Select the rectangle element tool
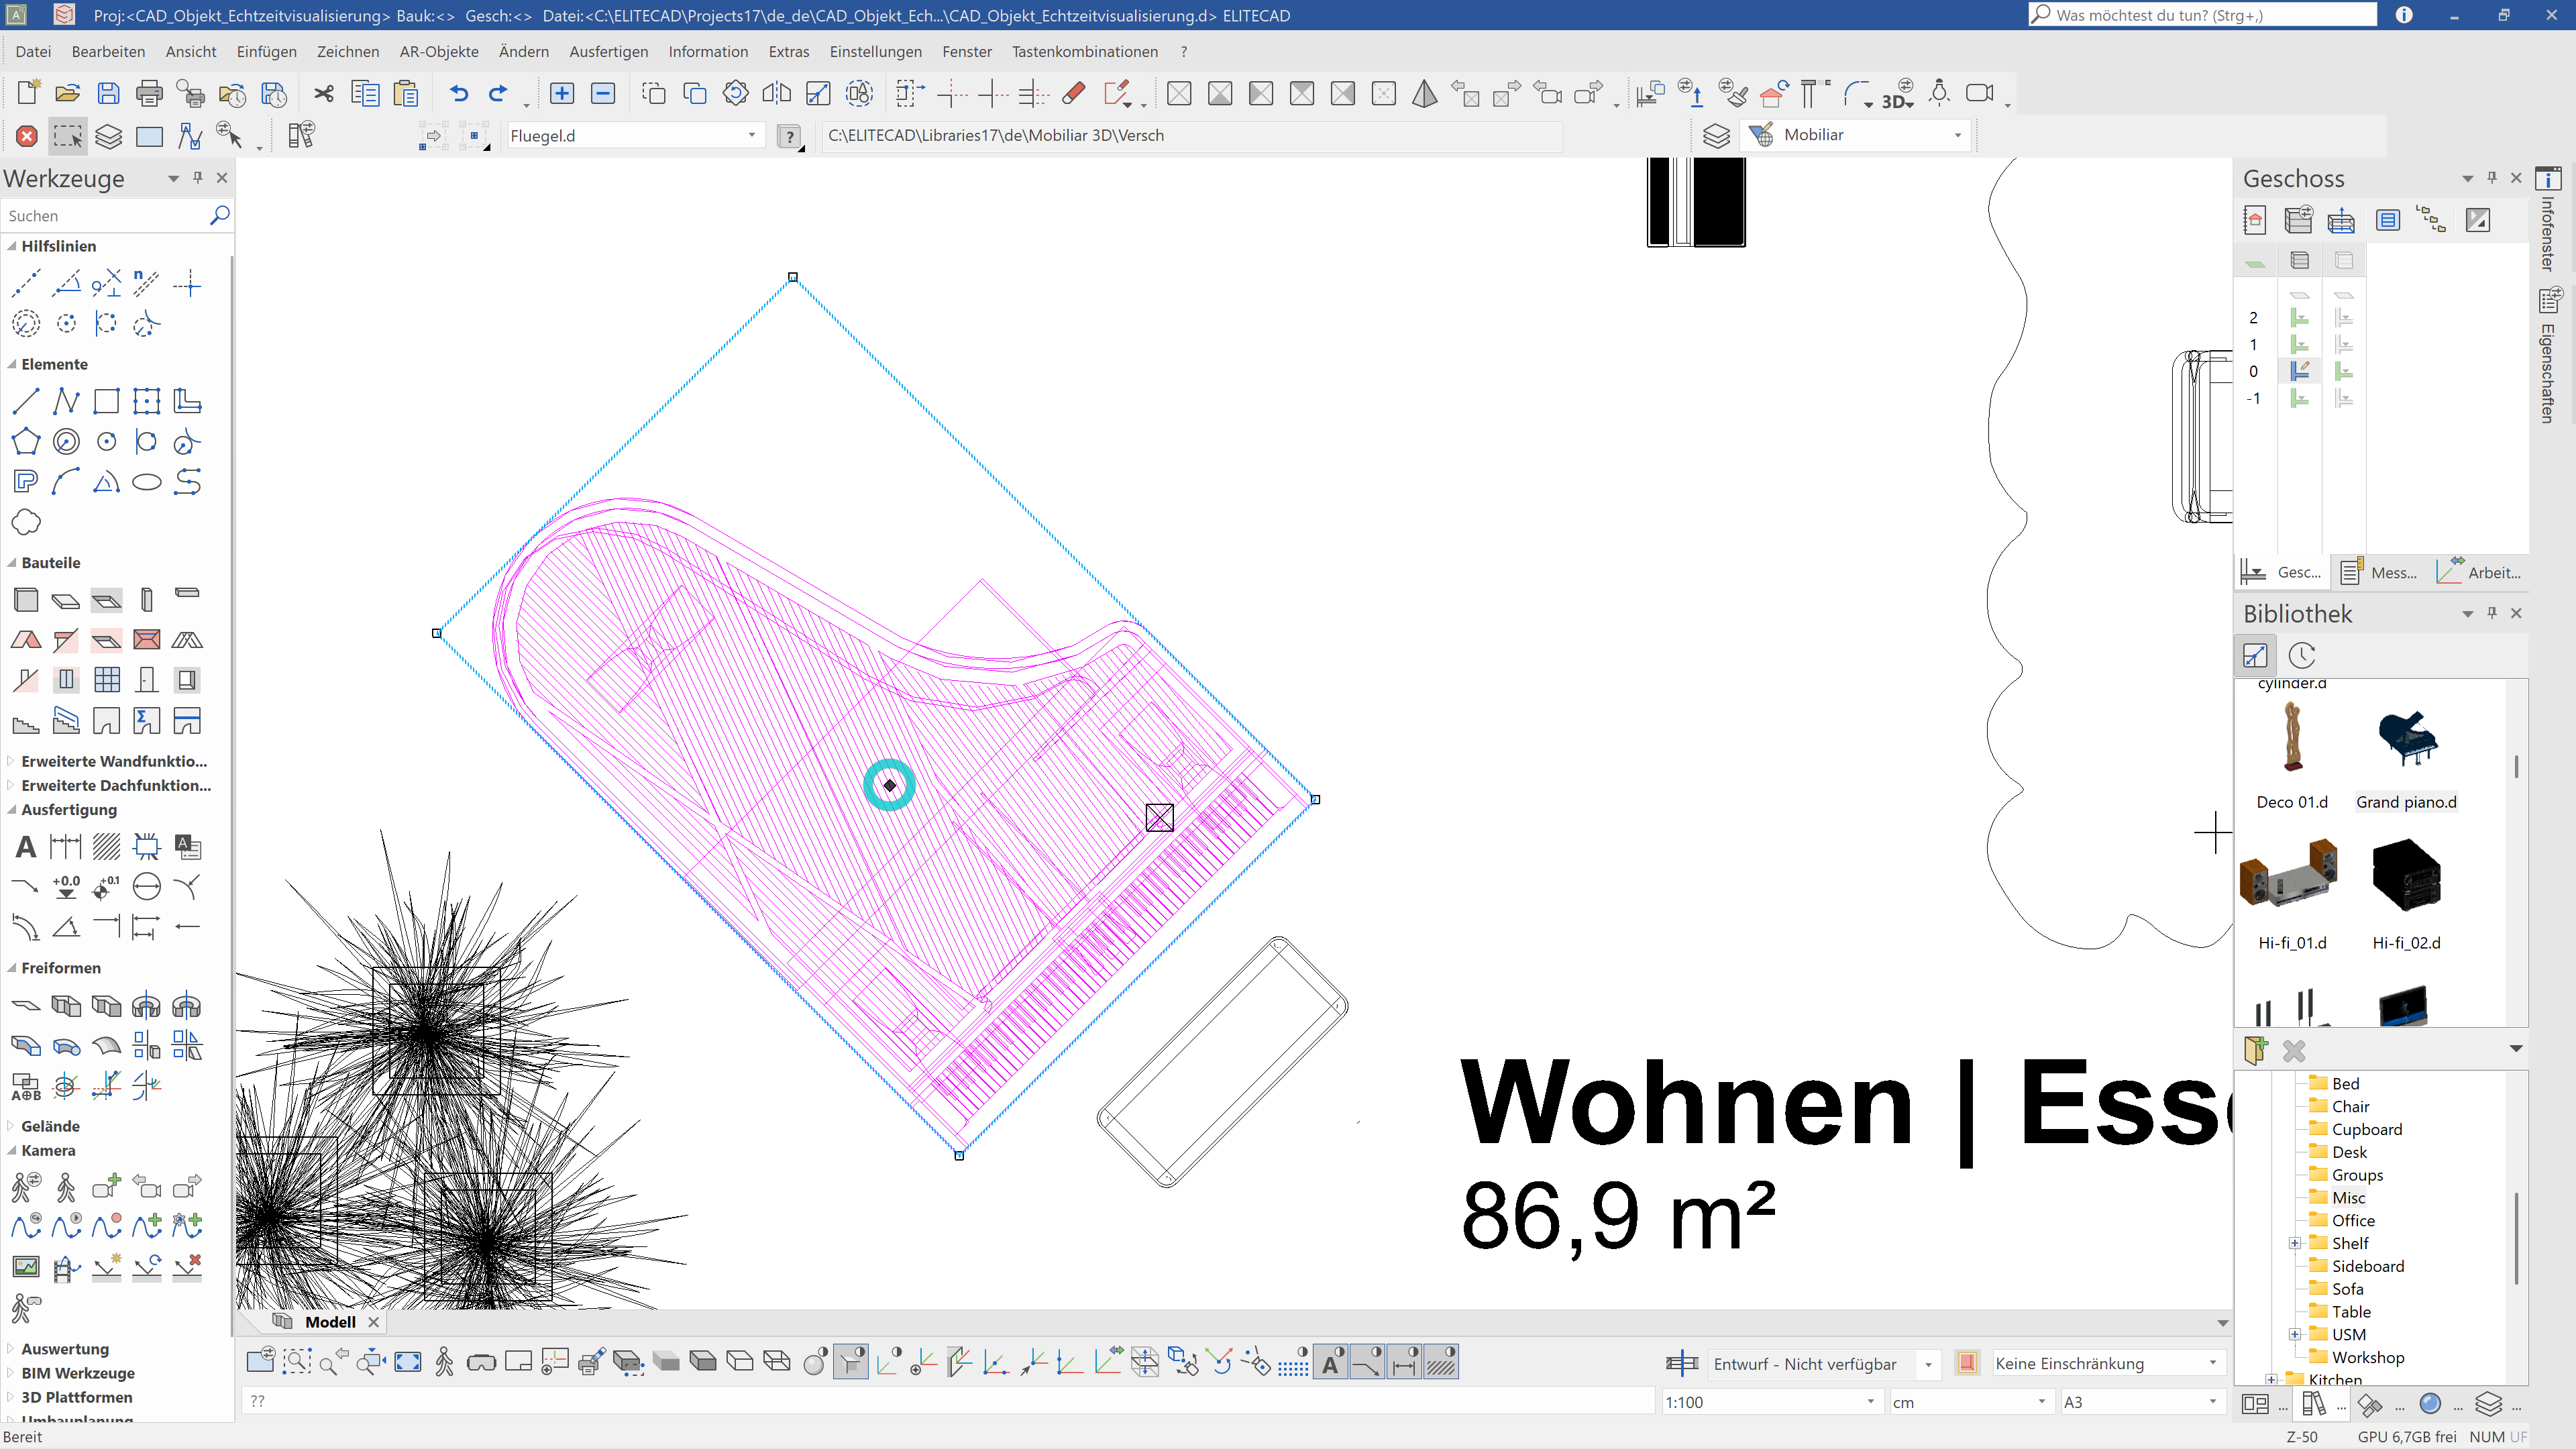Image resolution: width=2576 pixels, height=1449 pixels. [x=106, y=402]
